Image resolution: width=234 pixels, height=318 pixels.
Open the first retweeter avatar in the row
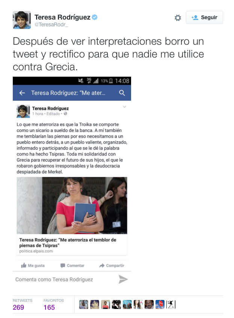click(x=84, y=304)
